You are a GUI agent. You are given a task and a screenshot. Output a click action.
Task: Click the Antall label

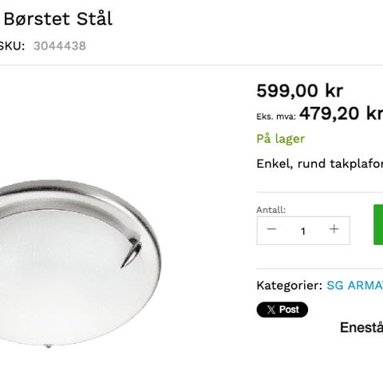271,210
